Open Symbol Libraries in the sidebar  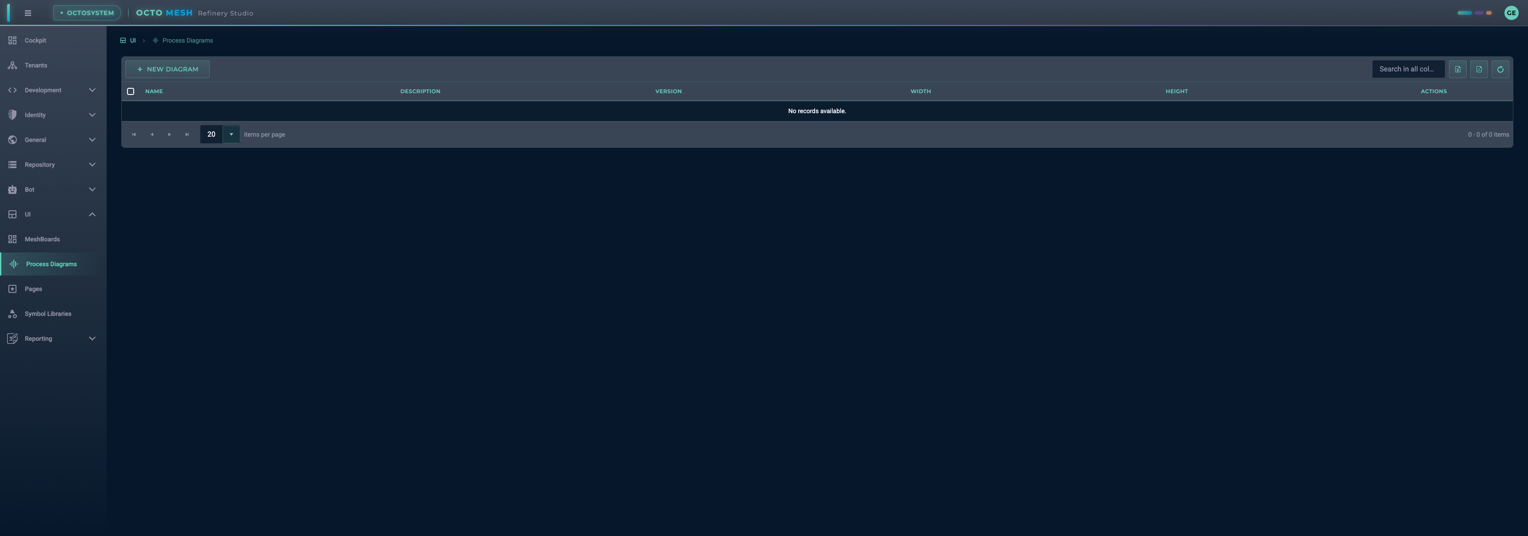tap(48, 314)
